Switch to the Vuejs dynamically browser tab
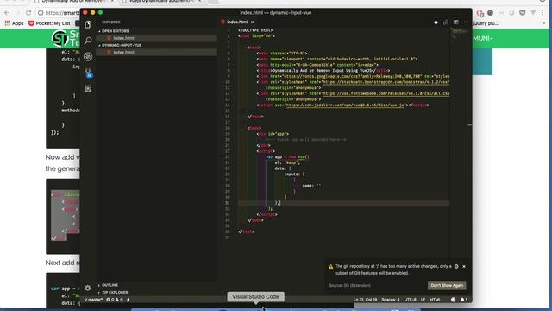Image resolution: width=552 pixels, height=311 pixels. pyautogui.click(x=162, y=2)
